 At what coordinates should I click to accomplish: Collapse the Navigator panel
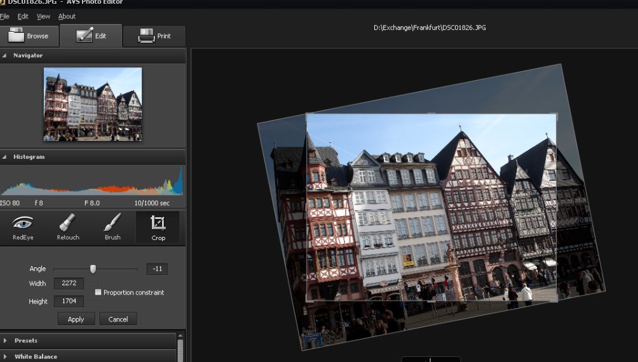click(5, 56)
